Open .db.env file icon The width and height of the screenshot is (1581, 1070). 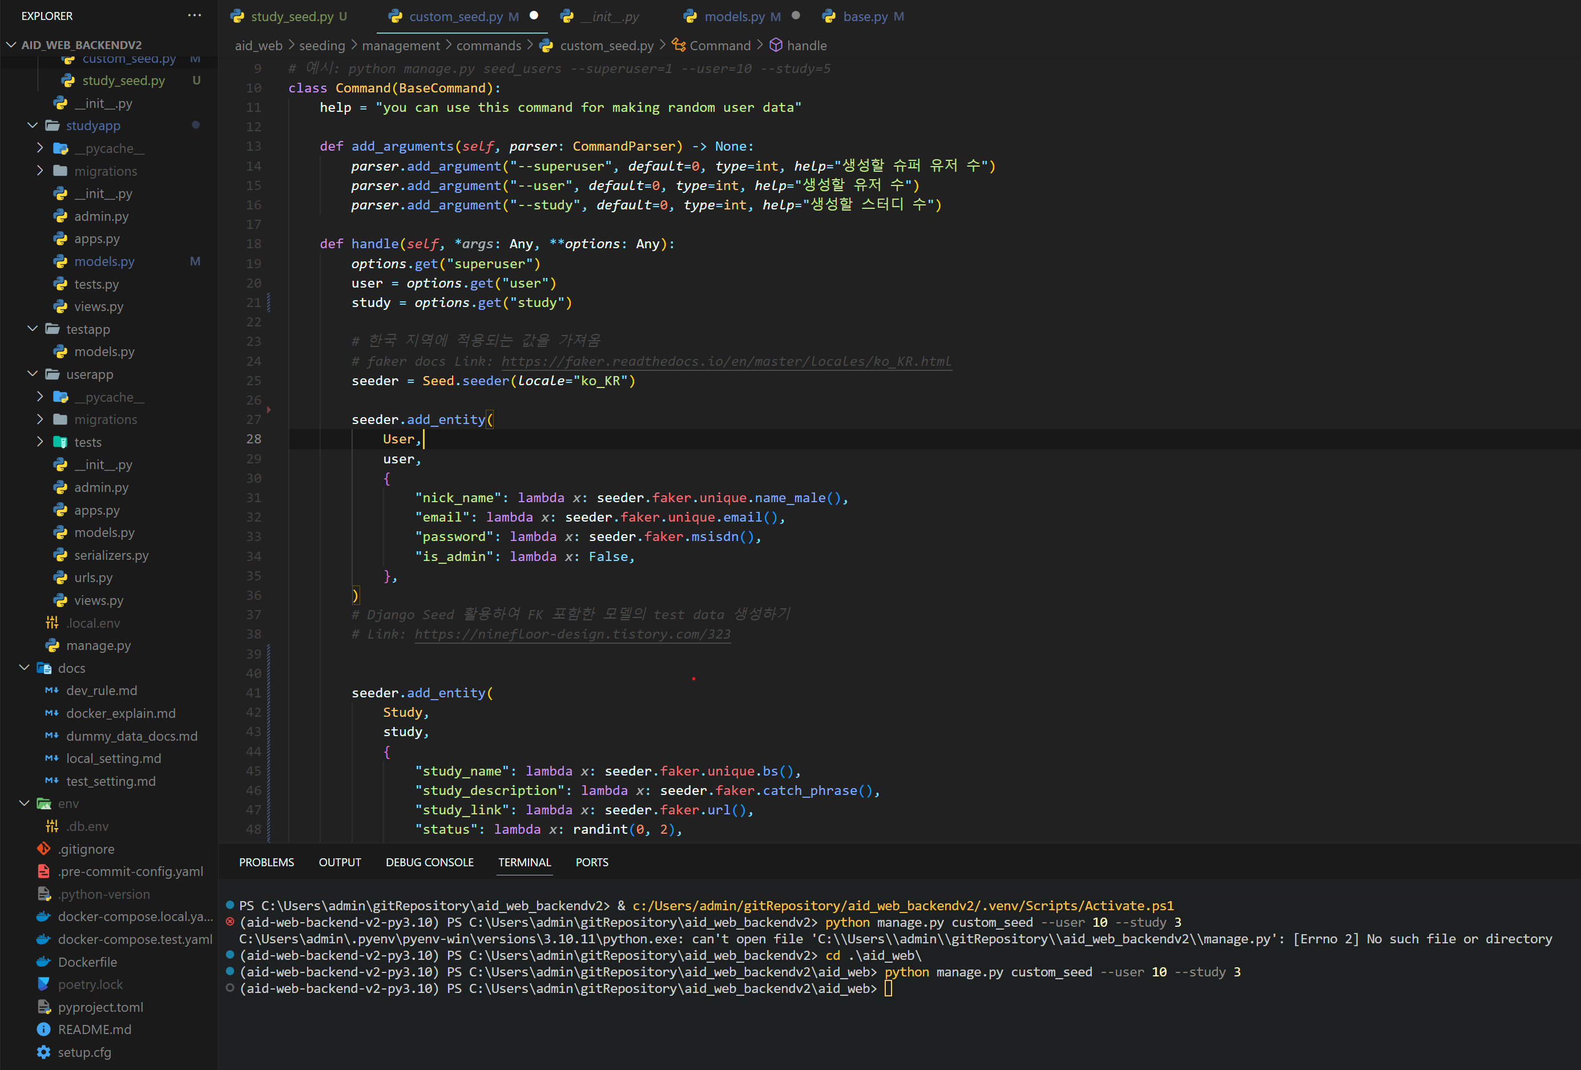tap(53, 826)
